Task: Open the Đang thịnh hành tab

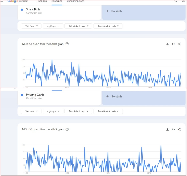Action: (x=76, y=1)
